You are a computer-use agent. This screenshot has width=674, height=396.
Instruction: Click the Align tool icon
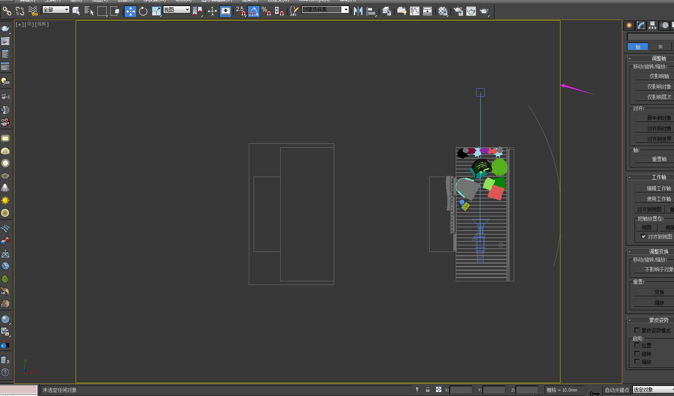[x=372, y=11]
